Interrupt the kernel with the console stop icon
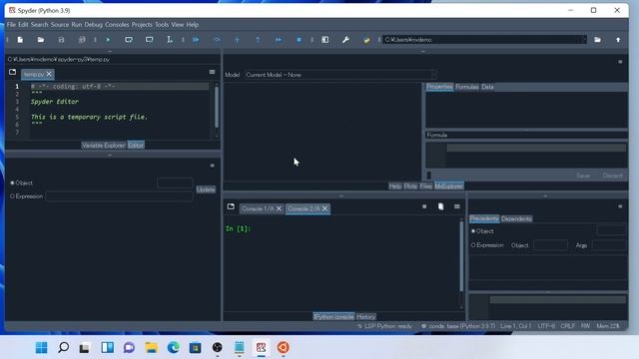The image size is (639, 359). (x=424, y=206)
